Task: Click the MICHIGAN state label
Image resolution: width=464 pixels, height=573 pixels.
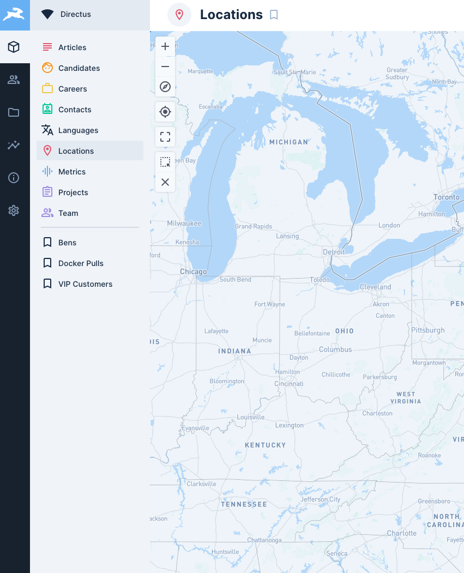Action: (289, 142)
